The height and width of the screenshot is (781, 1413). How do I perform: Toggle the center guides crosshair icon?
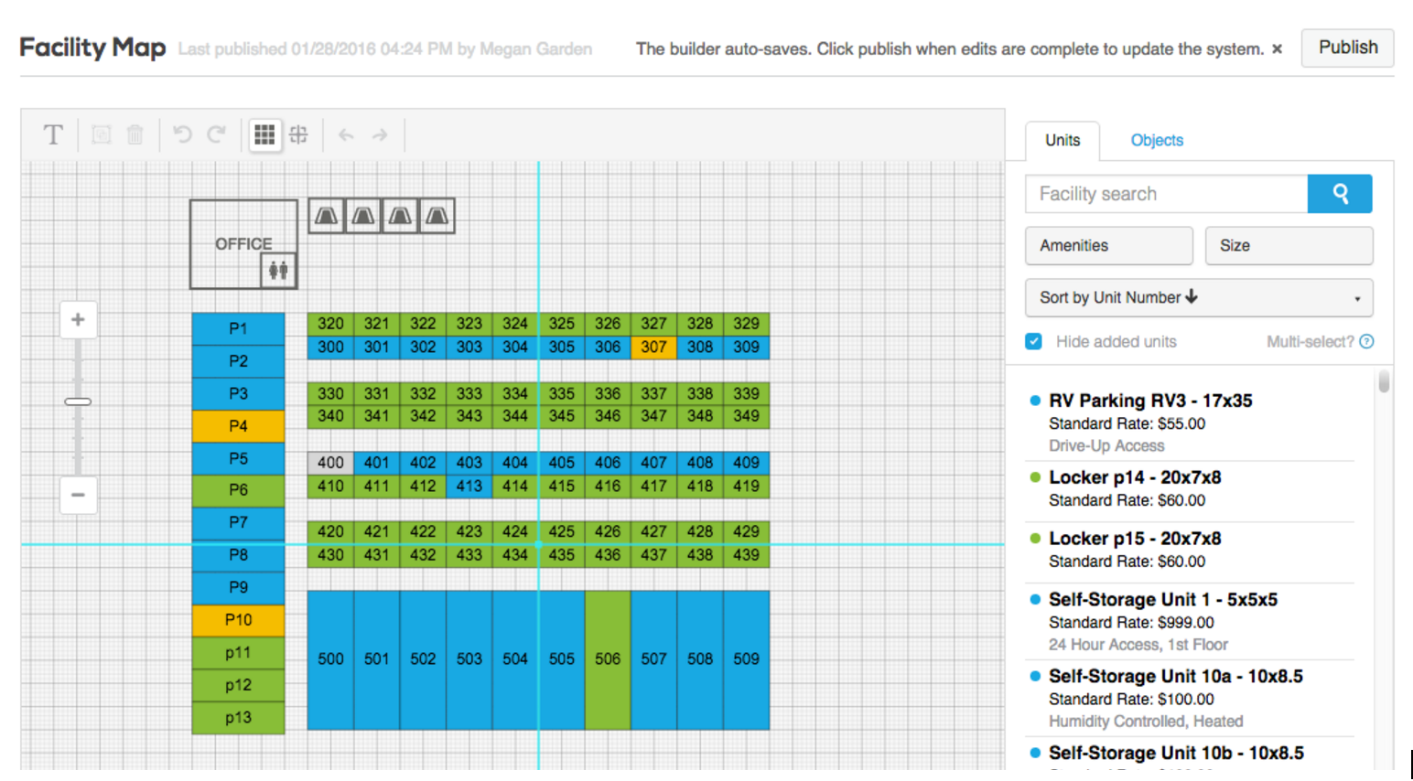pos(299,135)
